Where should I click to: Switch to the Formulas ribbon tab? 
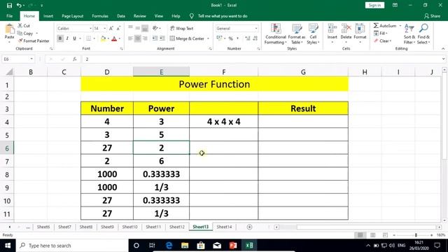[x=100, y=16]
